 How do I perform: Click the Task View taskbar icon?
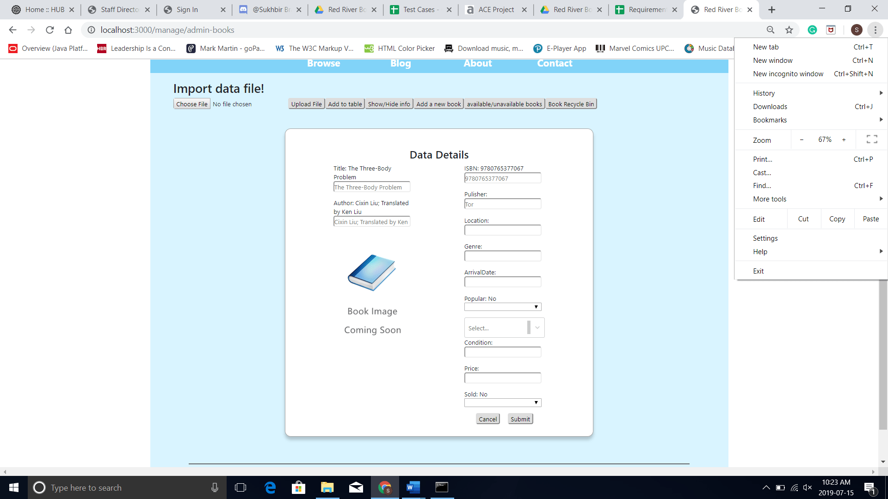(240, 487)
